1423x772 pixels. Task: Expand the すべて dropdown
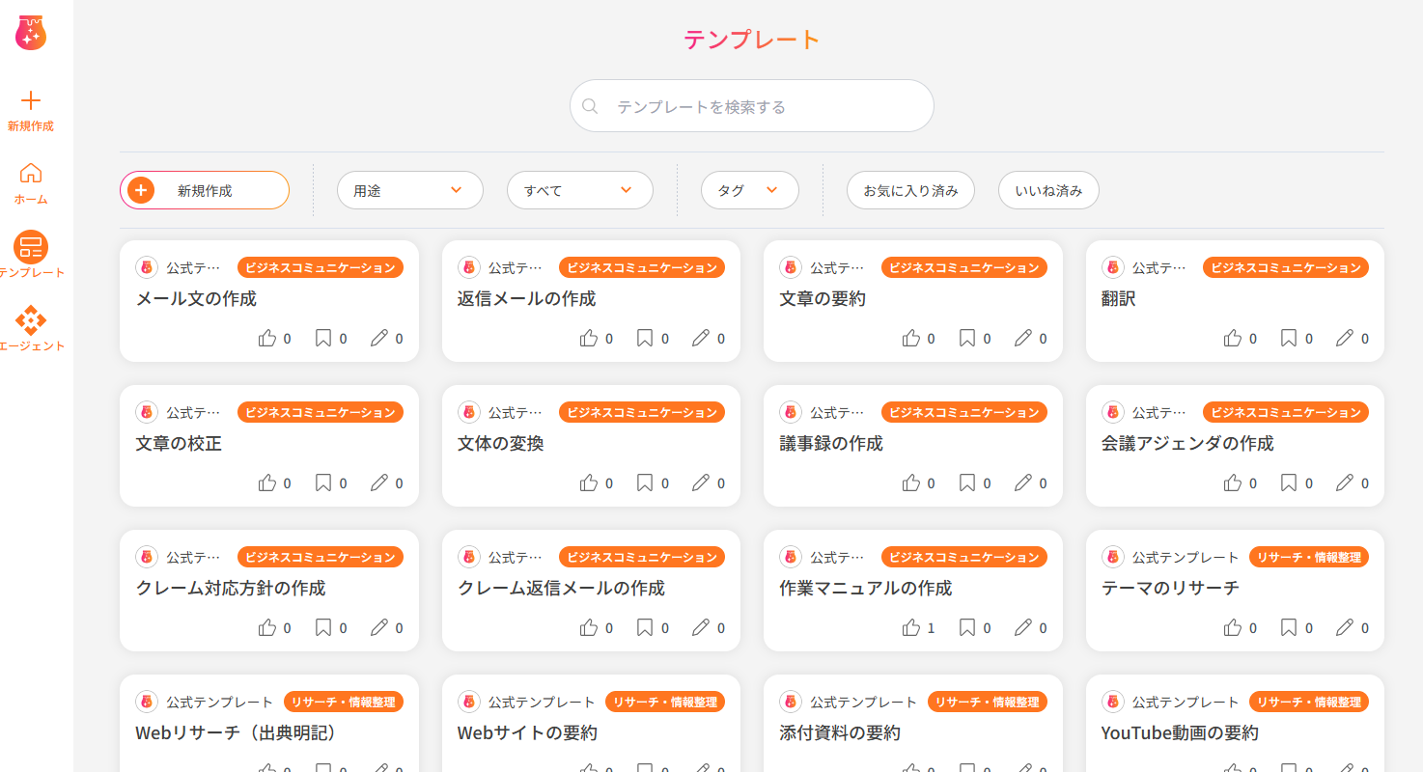click(579, 190)
